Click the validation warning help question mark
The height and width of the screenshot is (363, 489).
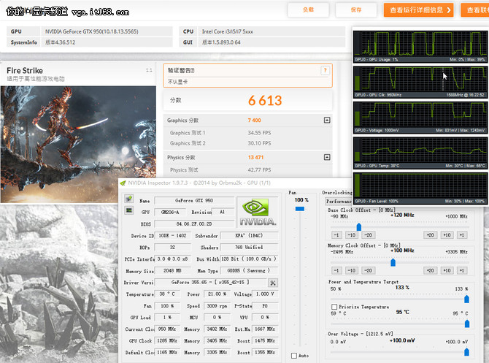coord(324,70)
